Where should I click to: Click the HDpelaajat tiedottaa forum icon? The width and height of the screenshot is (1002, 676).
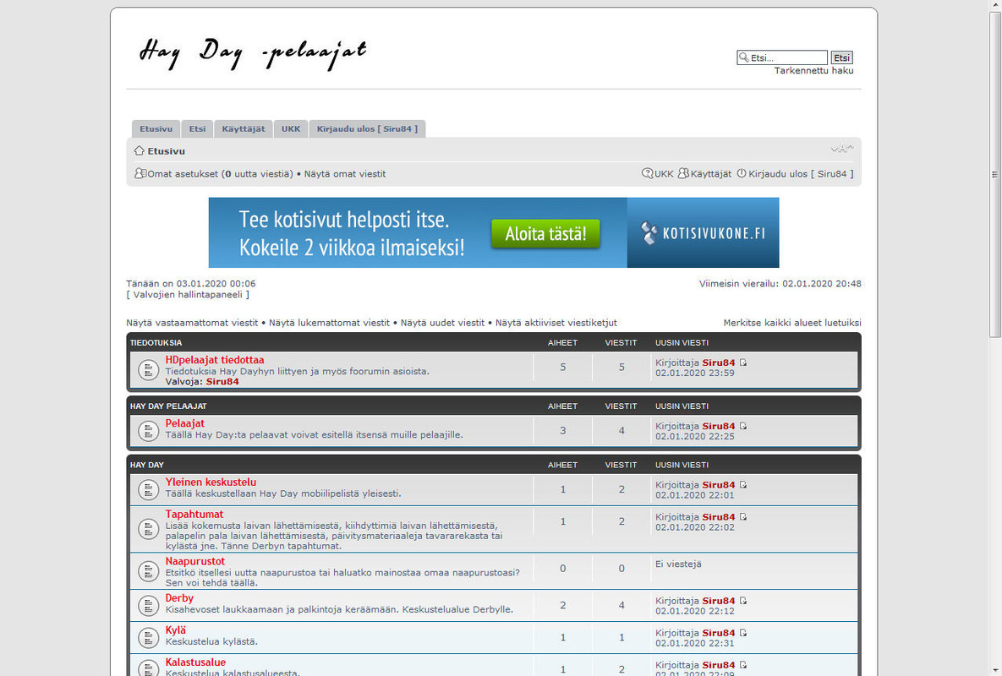148,369
